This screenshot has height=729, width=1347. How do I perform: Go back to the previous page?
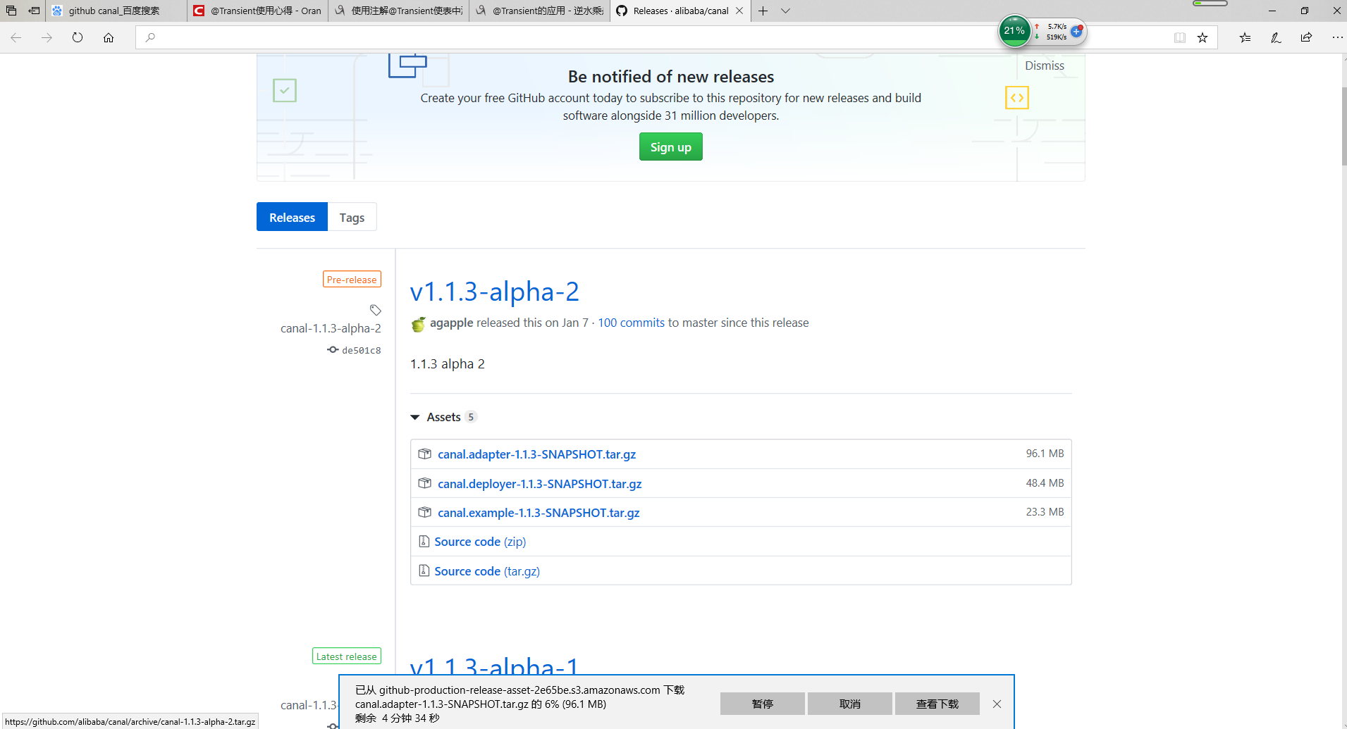click(16, 38)
